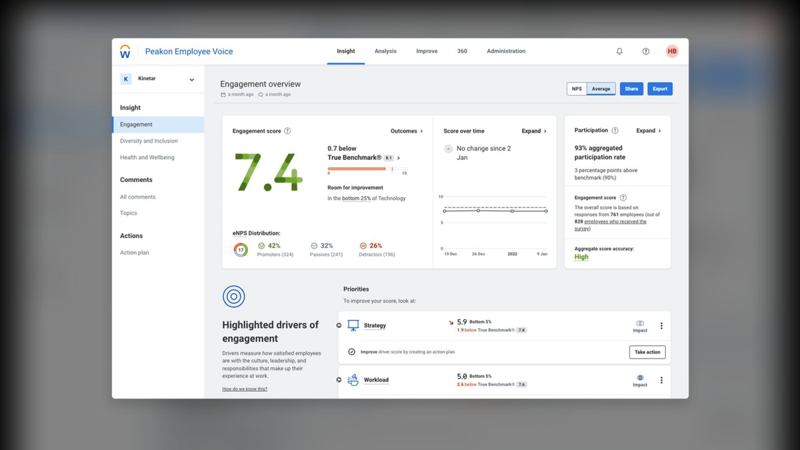Click the red down arrow beside Strategy score
This screenshot has height=450, width=800.
[x=451, y=322]
